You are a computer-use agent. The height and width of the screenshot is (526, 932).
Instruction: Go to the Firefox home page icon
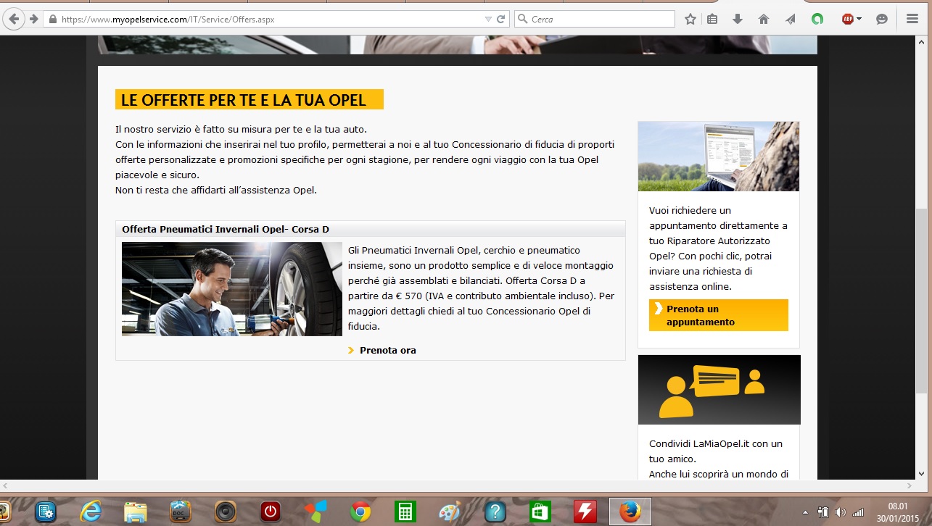(763, 20)
